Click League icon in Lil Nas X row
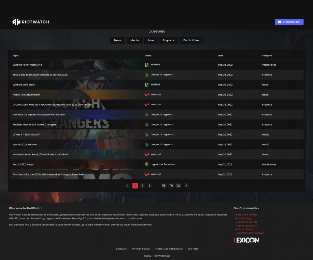This screenshot has height=260, width=313. coord(147,134)
